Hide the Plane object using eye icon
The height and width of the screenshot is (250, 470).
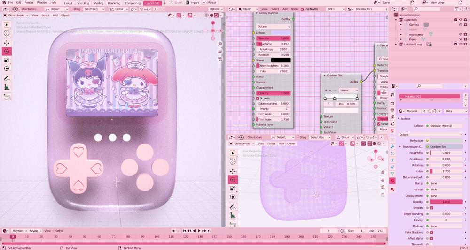point(461,39)
